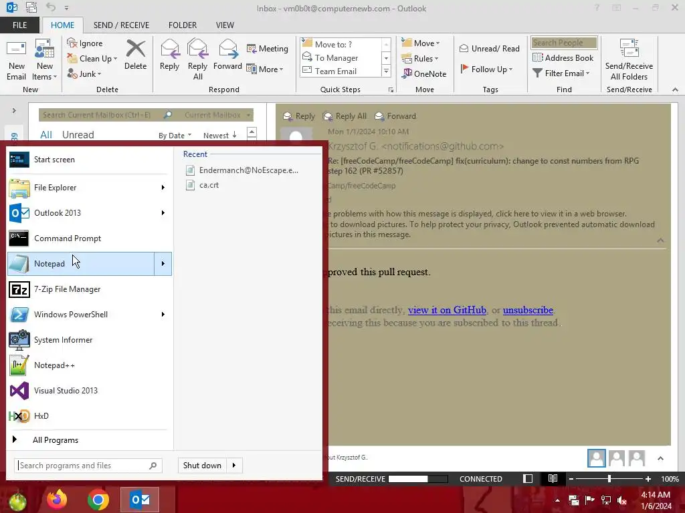
Task: Select the 'Move to: ?' quick step
Action: click(x=341, y=44)
